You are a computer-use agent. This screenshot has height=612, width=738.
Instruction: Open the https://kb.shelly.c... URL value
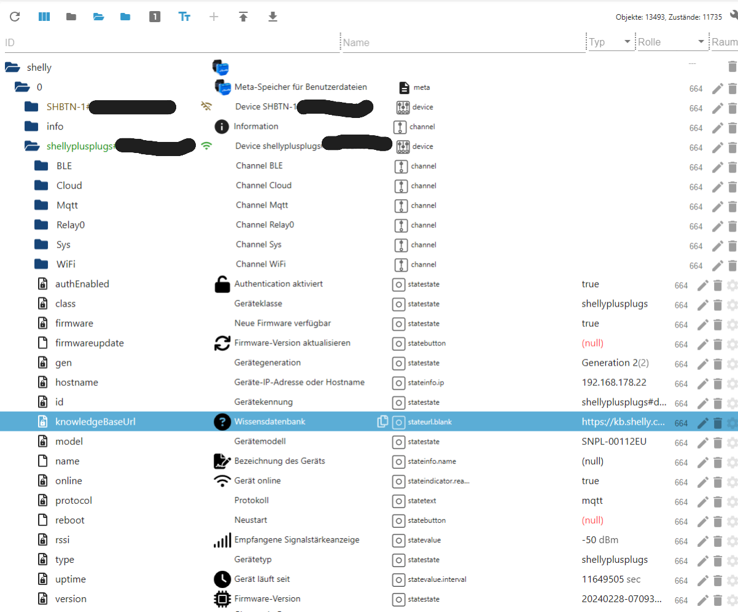click(x=623, y=422)
